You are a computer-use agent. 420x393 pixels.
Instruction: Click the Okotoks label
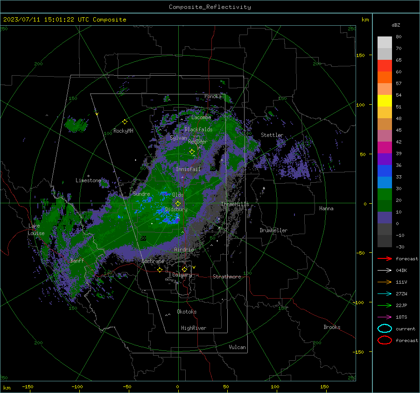(187, 312)
